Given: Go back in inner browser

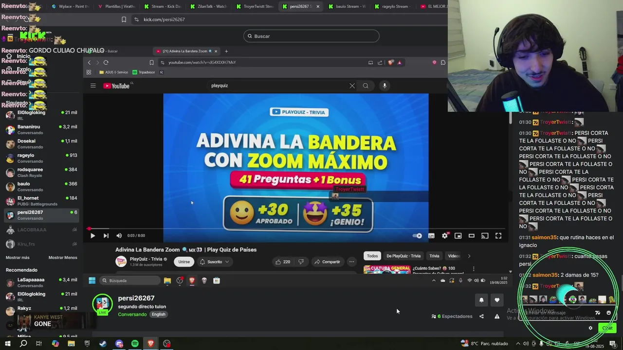Looking at the screenshot, I should click(x=89, y=62).
